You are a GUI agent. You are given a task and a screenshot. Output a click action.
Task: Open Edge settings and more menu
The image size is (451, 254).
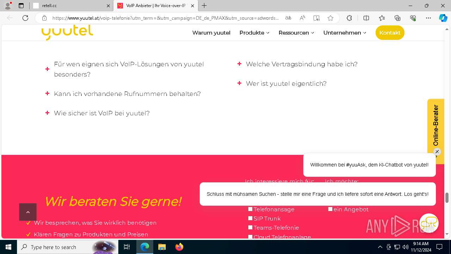428,18
